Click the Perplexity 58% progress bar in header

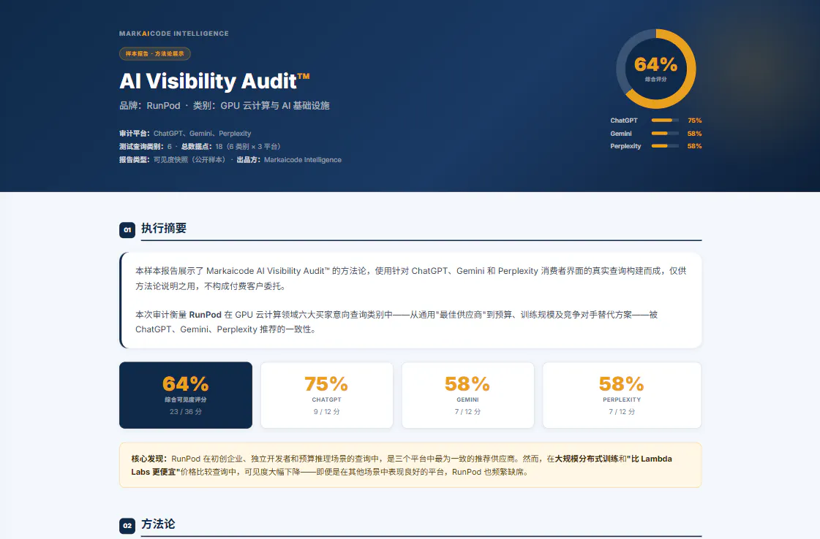point(665,146)
